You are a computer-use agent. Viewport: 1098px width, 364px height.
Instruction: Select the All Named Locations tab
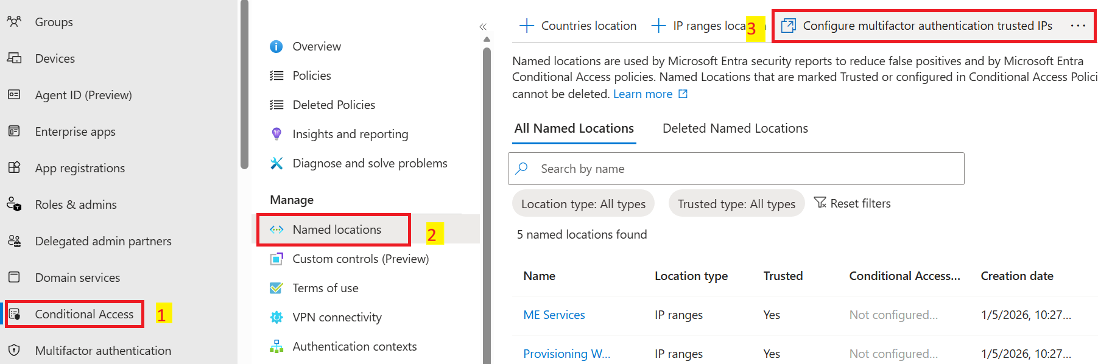tap(574, 128)
